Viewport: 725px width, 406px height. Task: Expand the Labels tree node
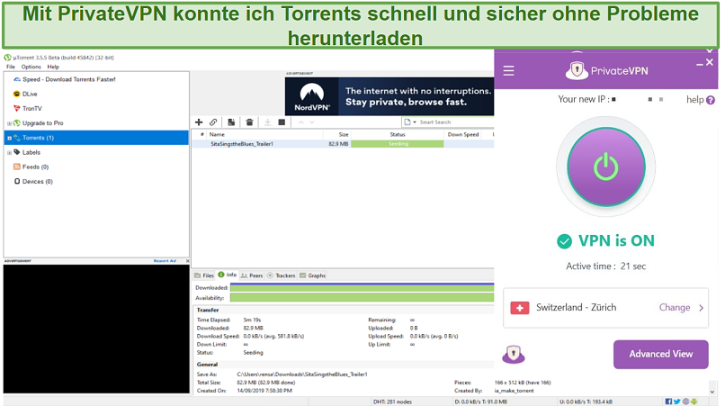9,153
